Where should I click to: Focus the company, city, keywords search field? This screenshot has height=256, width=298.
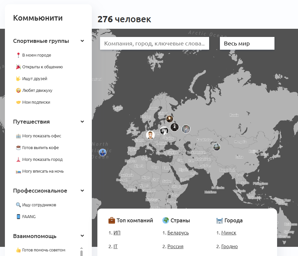[x=155, y=43]
